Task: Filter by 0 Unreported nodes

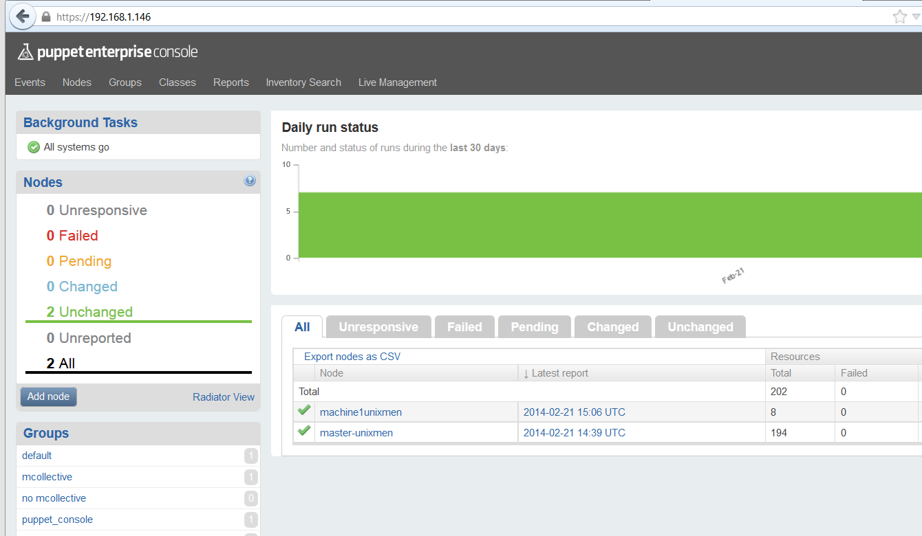Action: pos(89,338)
